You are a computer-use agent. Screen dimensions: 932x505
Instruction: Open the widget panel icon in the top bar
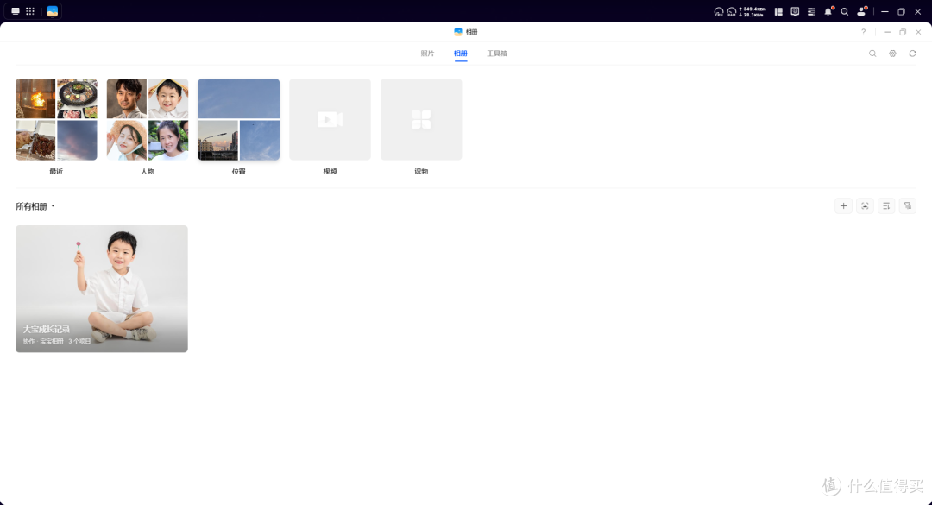(x=778, y=11)
